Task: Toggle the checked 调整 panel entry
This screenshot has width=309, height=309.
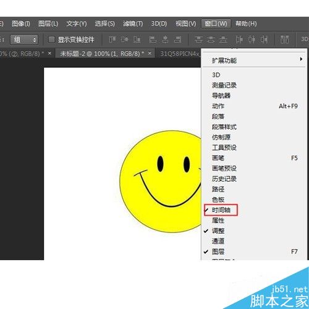Action: [254, 231]
